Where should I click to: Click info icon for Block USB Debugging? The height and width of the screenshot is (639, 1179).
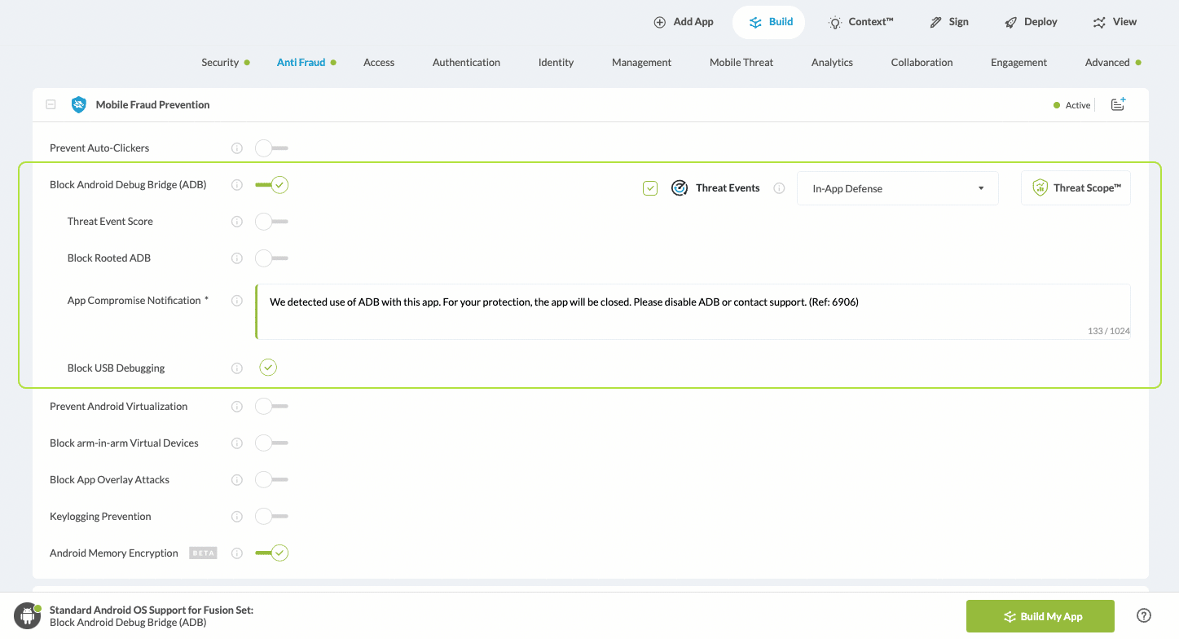237,368
